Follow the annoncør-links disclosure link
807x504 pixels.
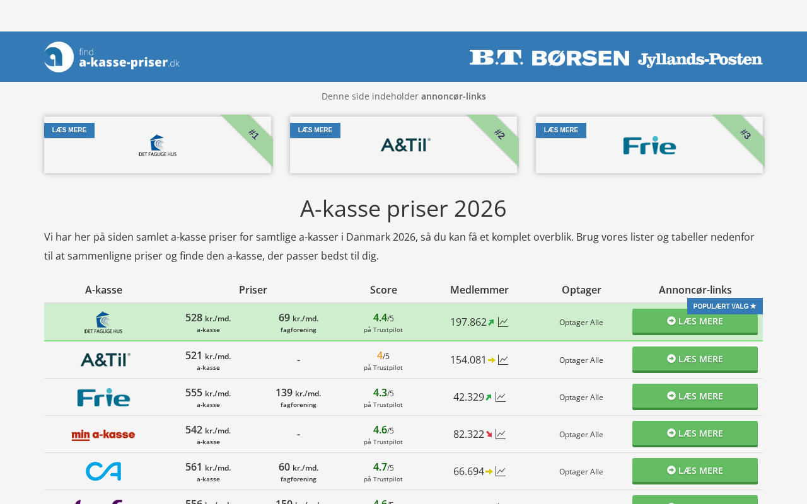point(453,96)
